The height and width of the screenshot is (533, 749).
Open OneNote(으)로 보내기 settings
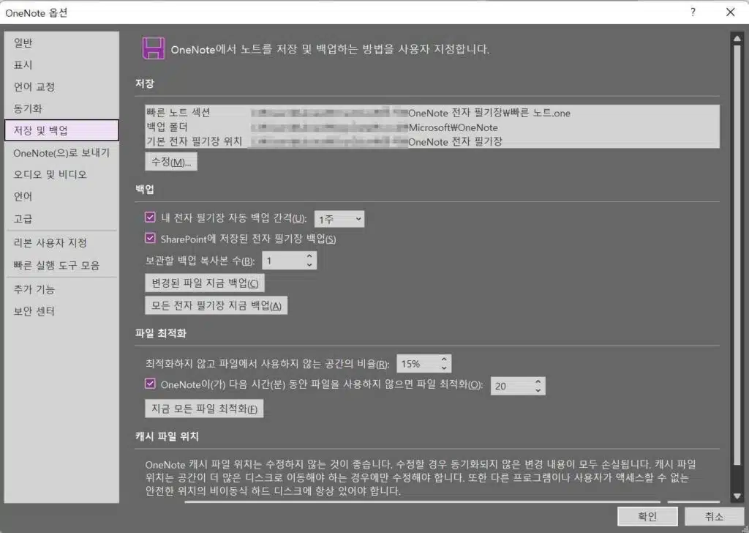(61, 153)
